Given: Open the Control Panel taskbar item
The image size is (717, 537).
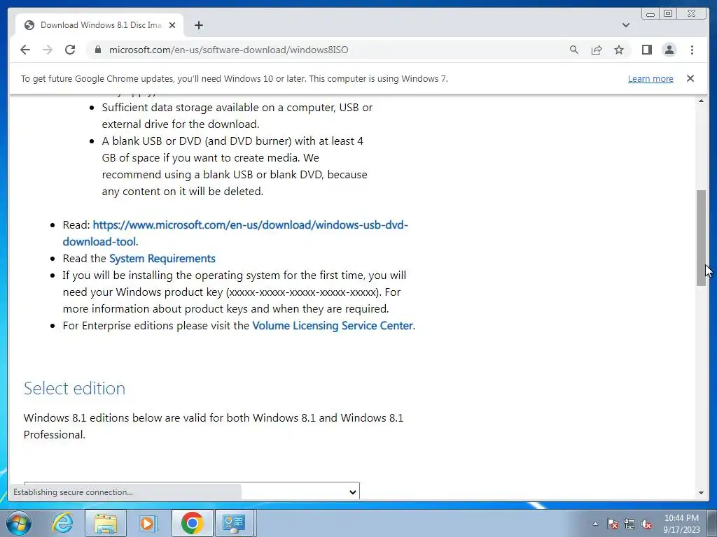Looking at the screenshot, I should (234, 523).
